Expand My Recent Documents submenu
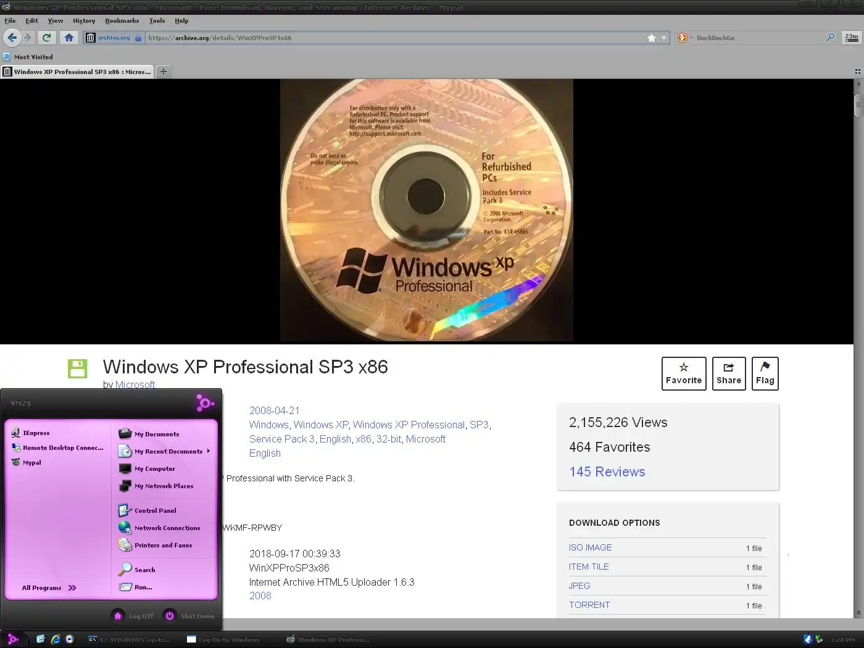This screenshot has height=648, width=864. coord(164,451)
